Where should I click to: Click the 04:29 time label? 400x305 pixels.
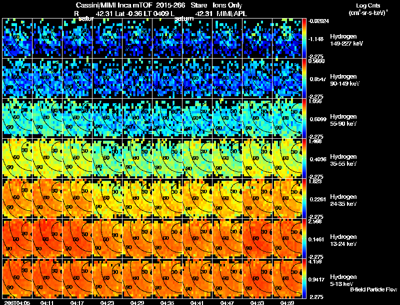click(137, 302)
